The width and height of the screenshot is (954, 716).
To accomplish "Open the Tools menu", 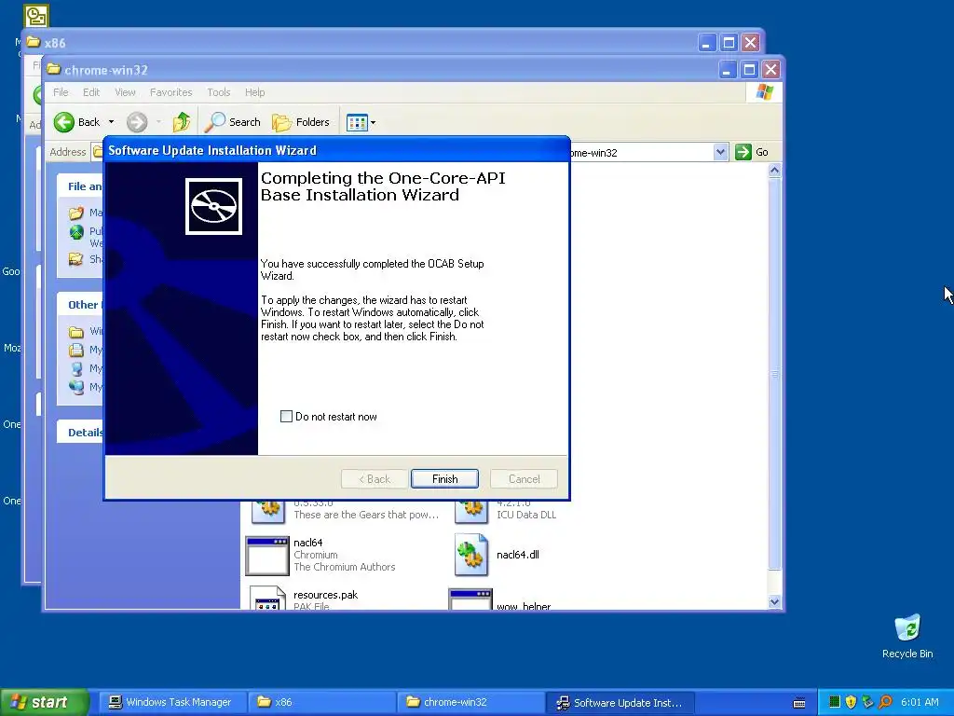I will [x=218, y=92].
